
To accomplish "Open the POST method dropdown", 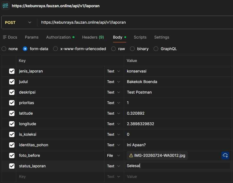I will coord(18,22).
